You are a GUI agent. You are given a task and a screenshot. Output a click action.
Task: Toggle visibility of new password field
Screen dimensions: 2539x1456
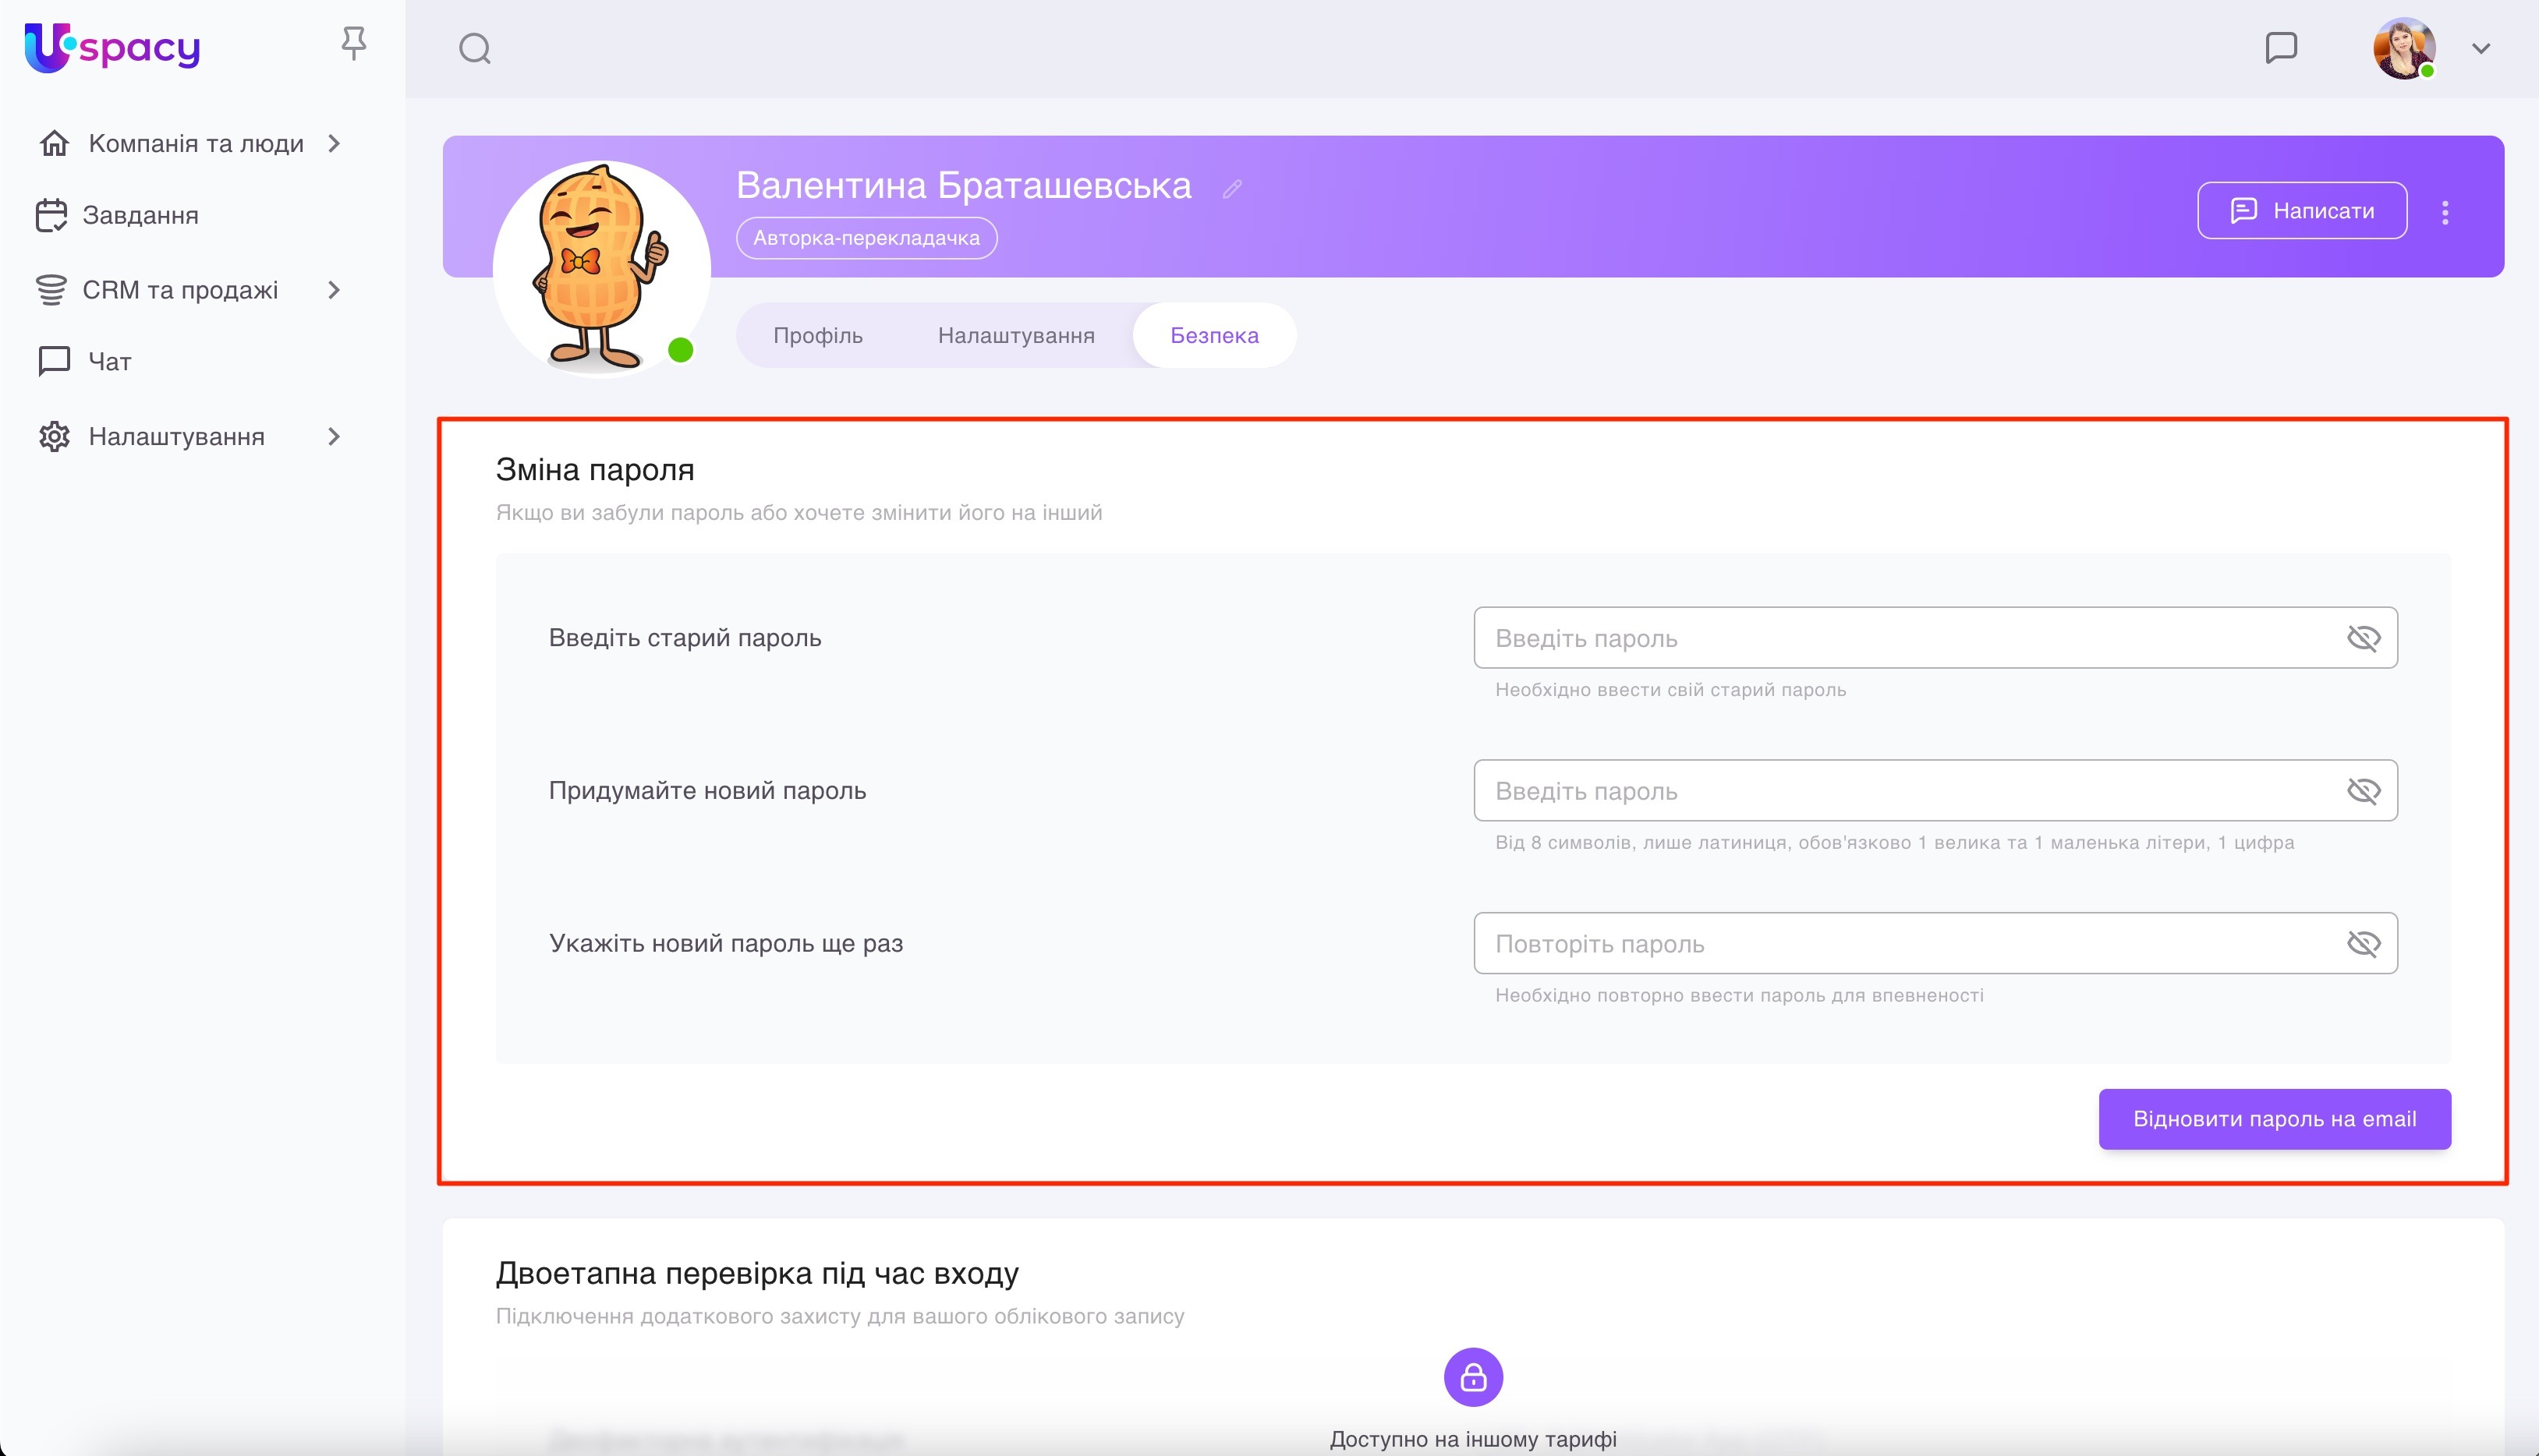pos(2363,790)
